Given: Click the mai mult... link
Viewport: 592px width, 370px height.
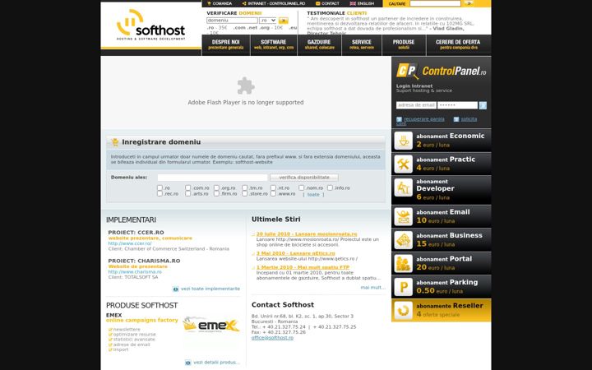Looking at the screenshot, I should click(x=372, y=288).
